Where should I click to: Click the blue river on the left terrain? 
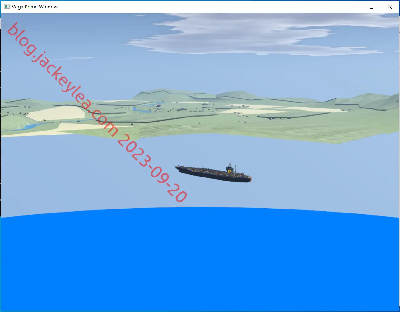click(31, 126)
